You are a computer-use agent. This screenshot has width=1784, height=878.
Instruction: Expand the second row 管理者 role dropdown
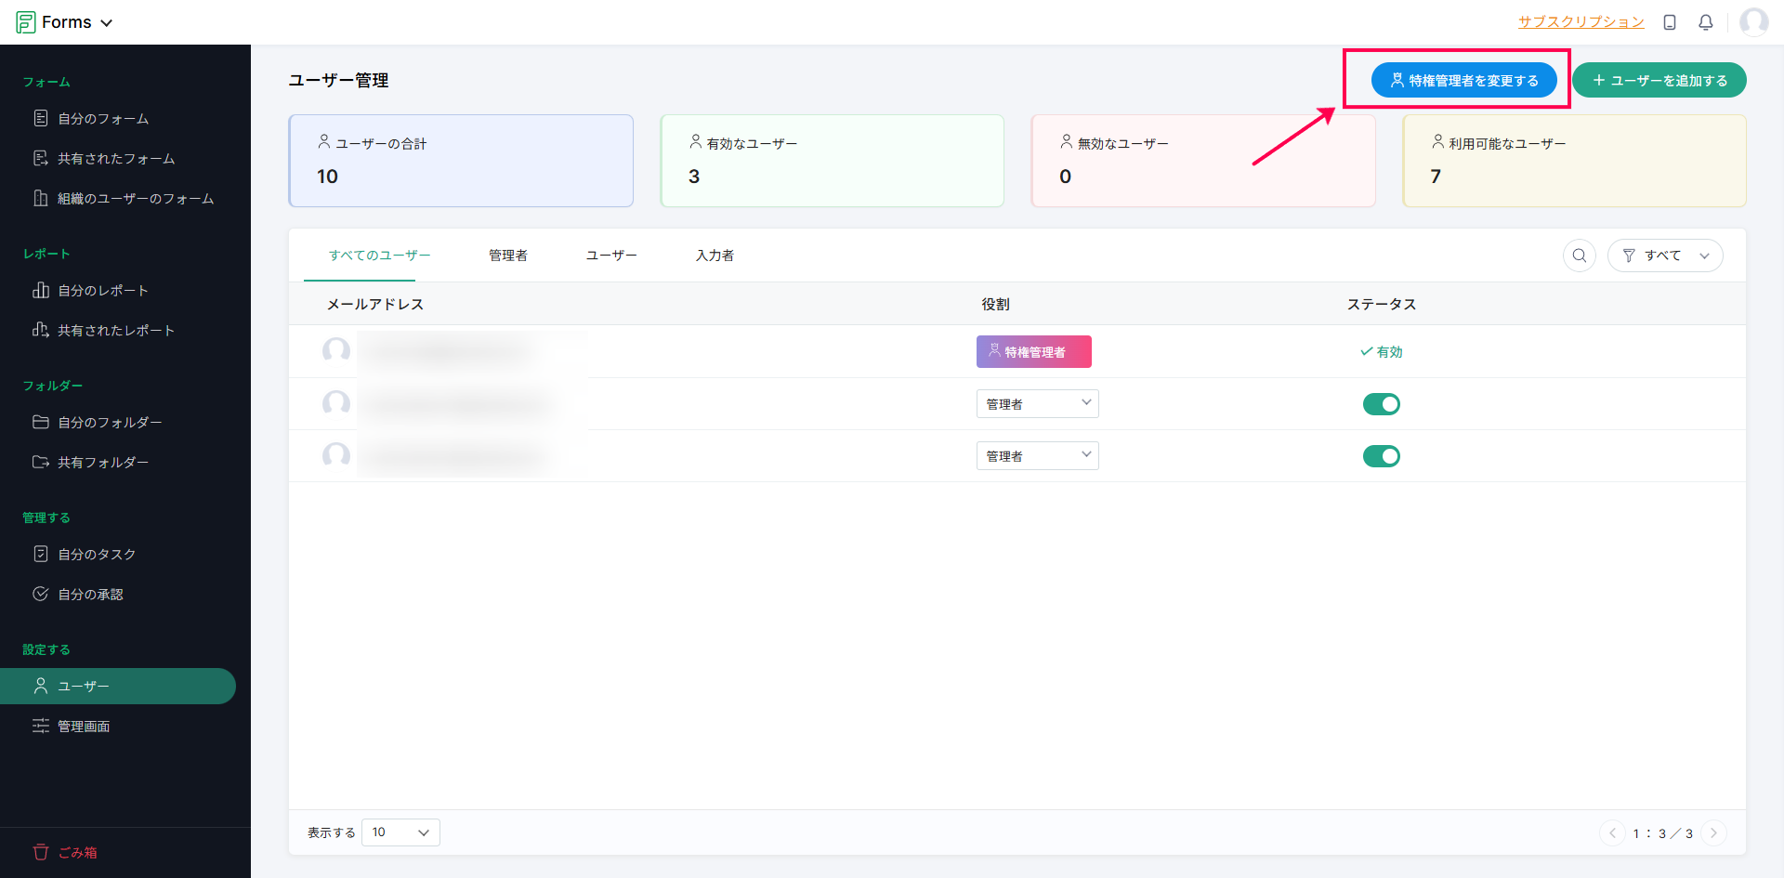point(1037,404)
